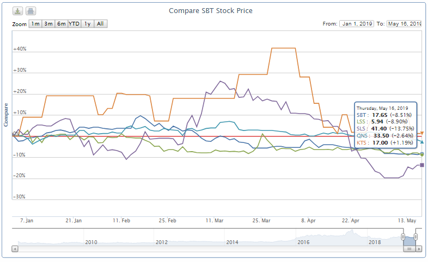Click the navigator right range handle
Image resolution: width=428 pixels, height=262 pixels.
(x=415, y=237)
